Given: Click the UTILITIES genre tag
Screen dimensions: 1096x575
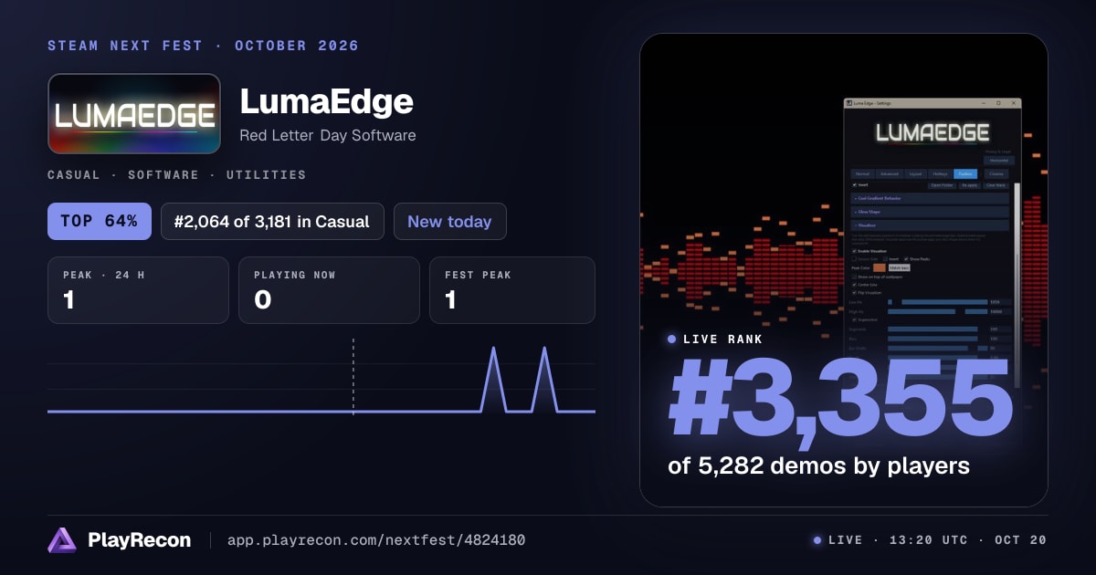Looking at the screenshot, I should click(267, 174).
